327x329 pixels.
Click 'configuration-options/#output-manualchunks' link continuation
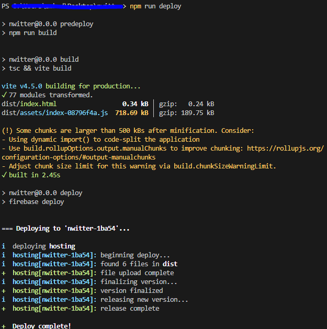[x=78, y=157]
